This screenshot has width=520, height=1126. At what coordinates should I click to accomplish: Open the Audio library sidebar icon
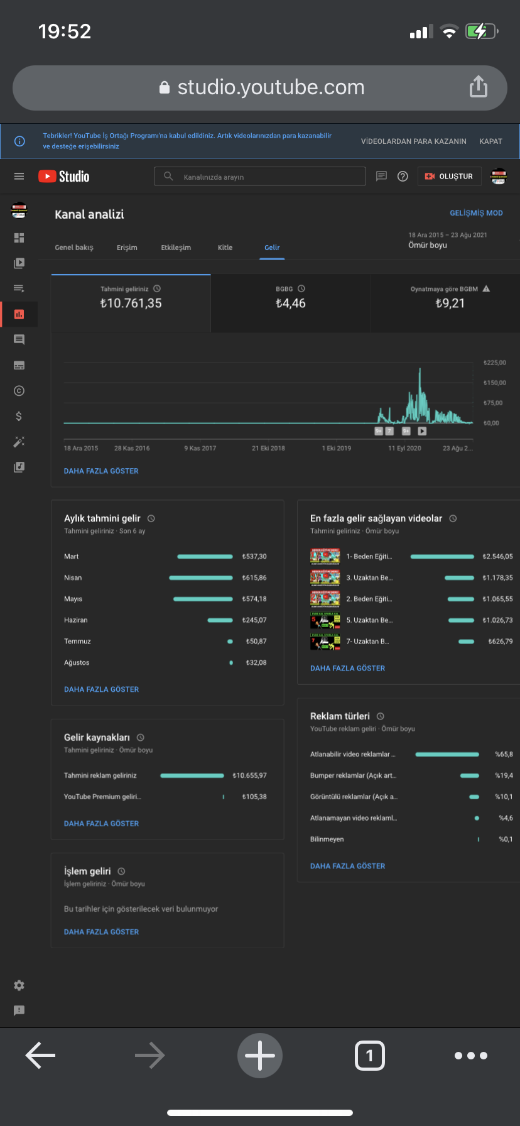coord(19,467)
